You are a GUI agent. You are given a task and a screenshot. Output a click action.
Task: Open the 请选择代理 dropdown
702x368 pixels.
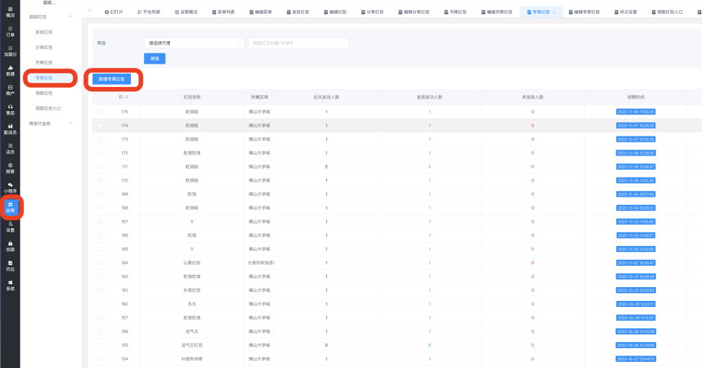[x=194, y=43]
